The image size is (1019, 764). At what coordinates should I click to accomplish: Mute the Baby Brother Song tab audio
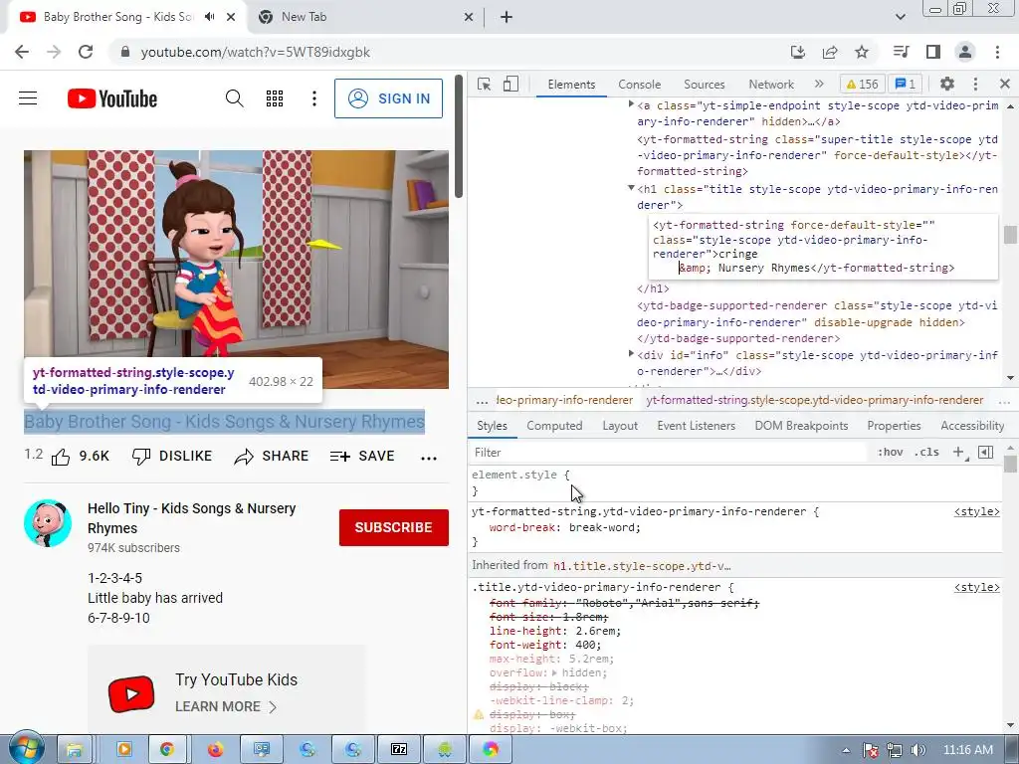209,17
